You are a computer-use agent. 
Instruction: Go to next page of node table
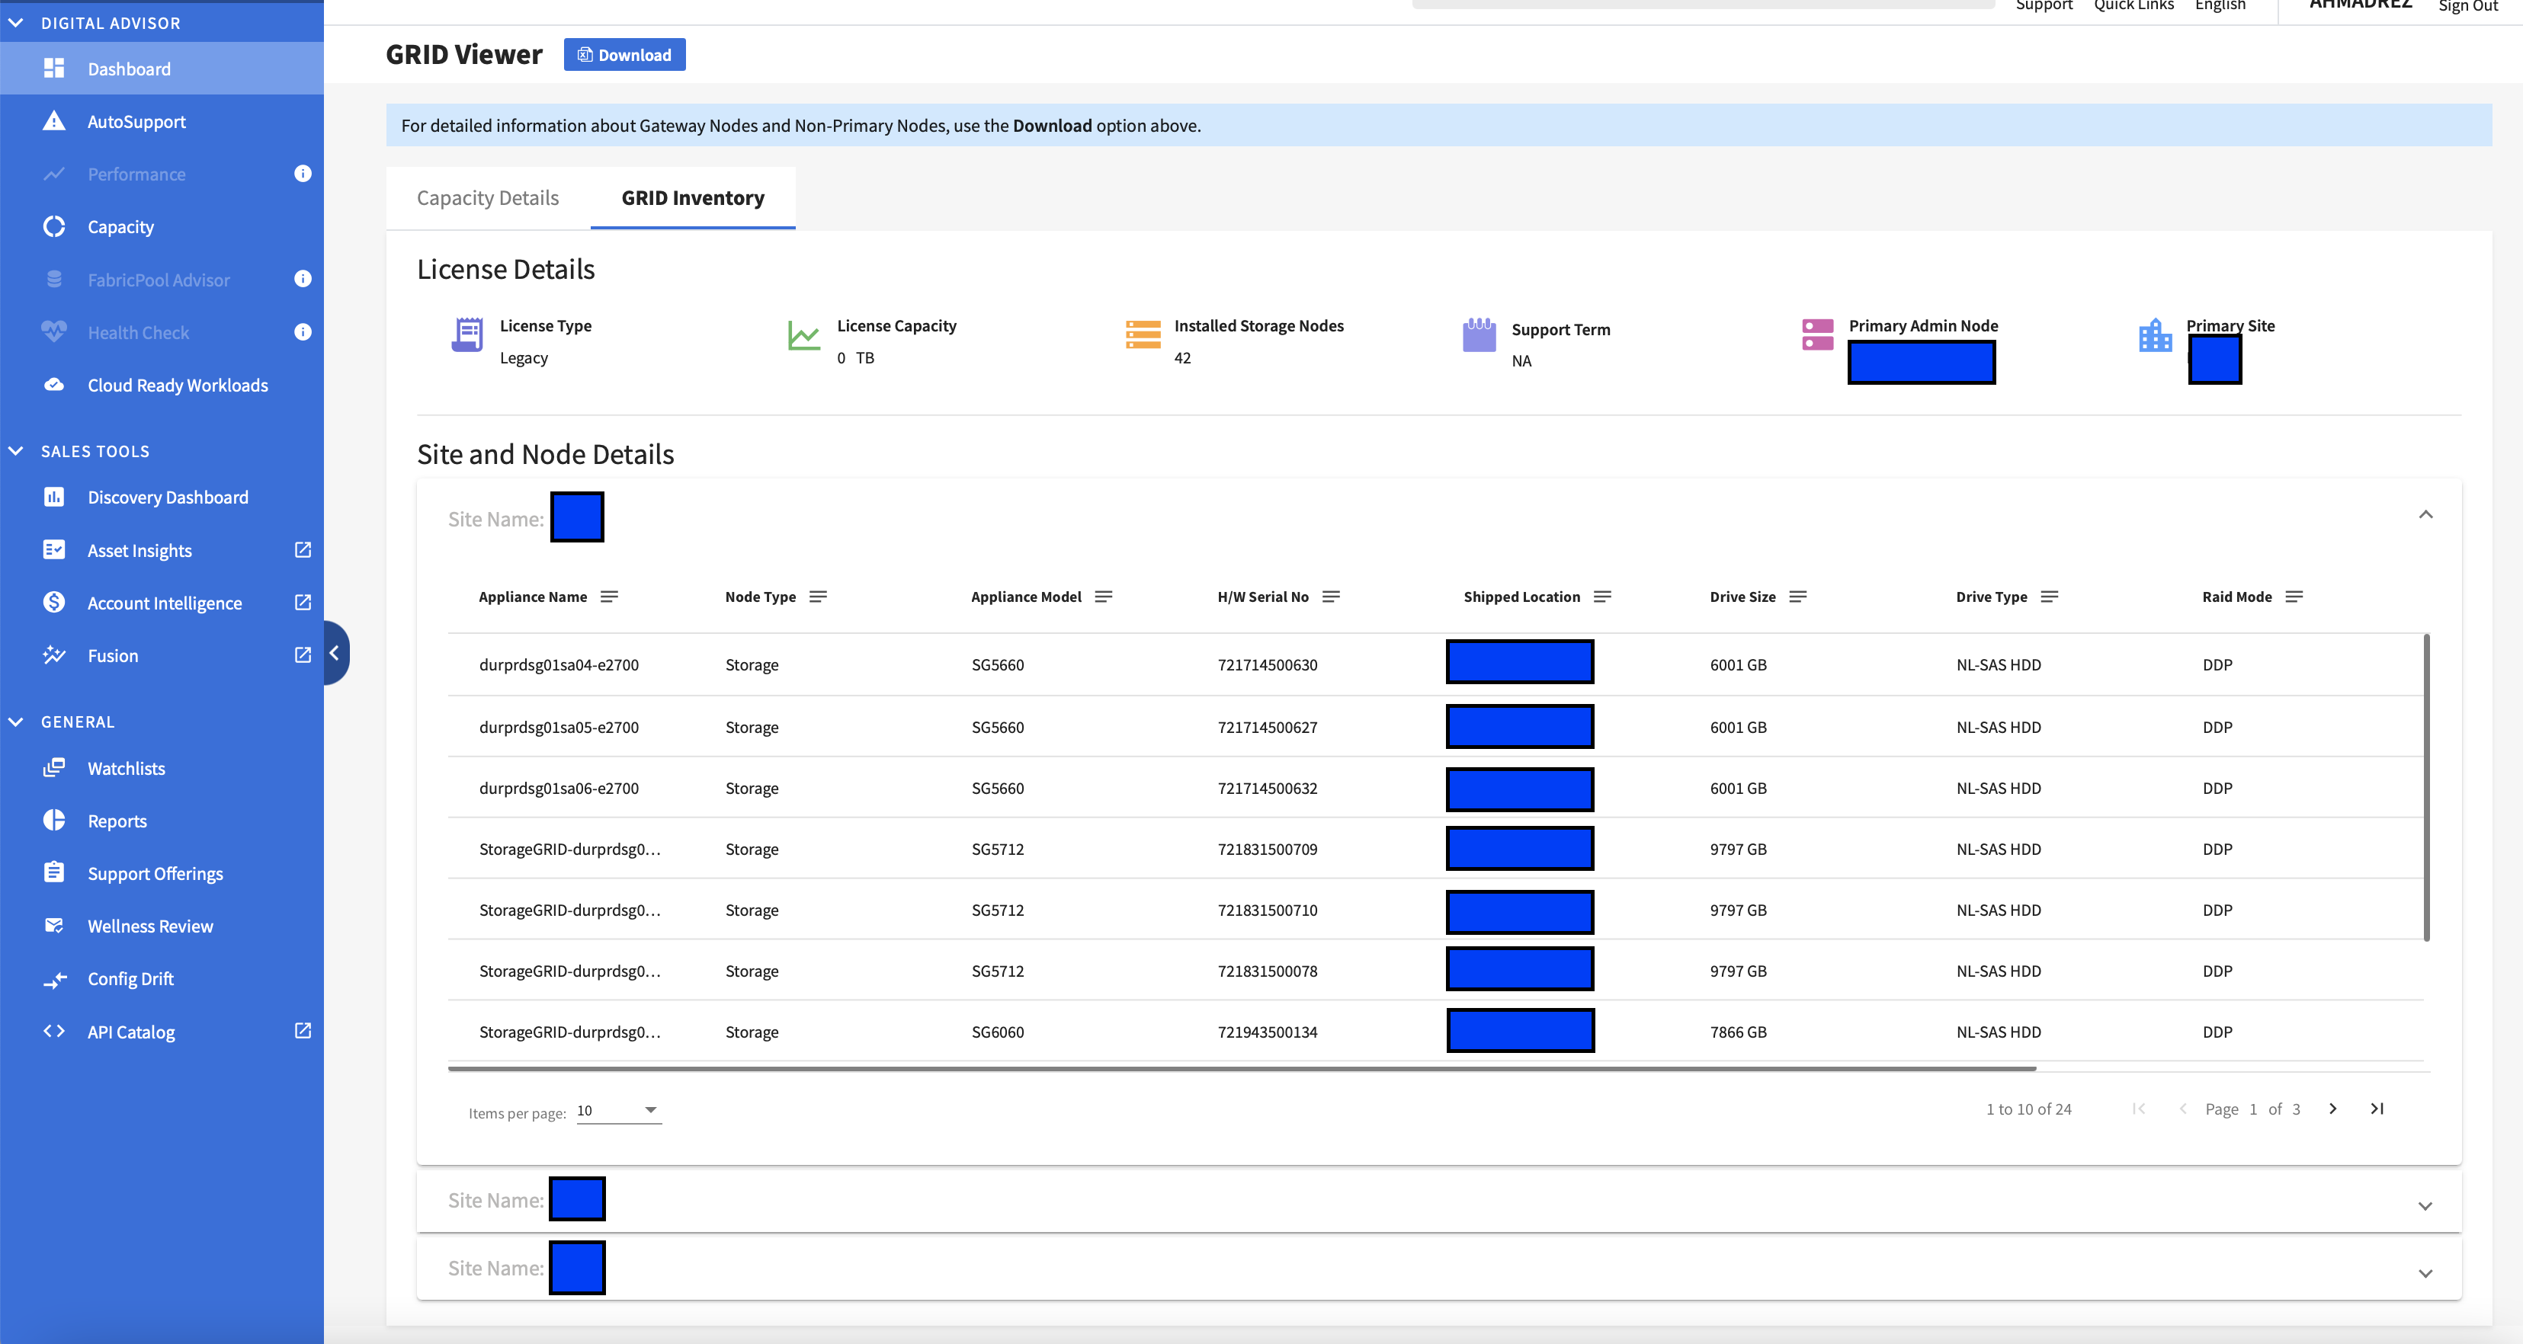click(2333, 1108)
